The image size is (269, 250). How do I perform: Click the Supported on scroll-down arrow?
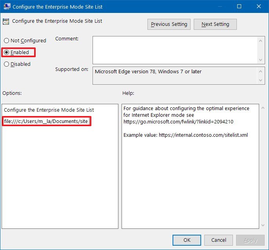click(260, 80)
